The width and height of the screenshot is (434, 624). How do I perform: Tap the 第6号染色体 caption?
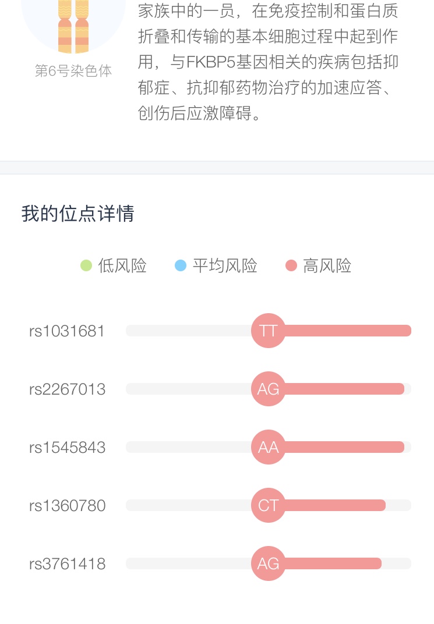coord(73,71)
